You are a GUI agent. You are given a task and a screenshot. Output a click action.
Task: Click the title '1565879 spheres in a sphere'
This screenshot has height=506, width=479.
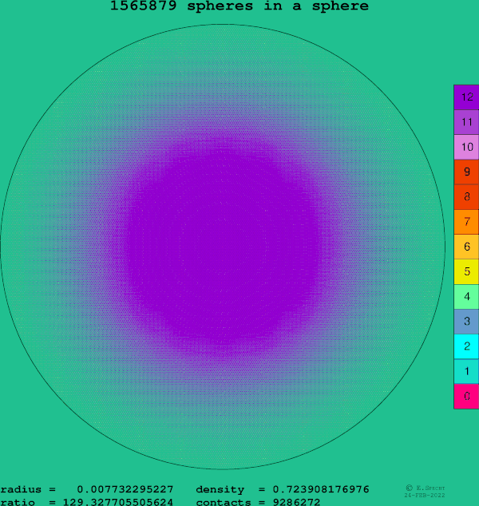239,6
